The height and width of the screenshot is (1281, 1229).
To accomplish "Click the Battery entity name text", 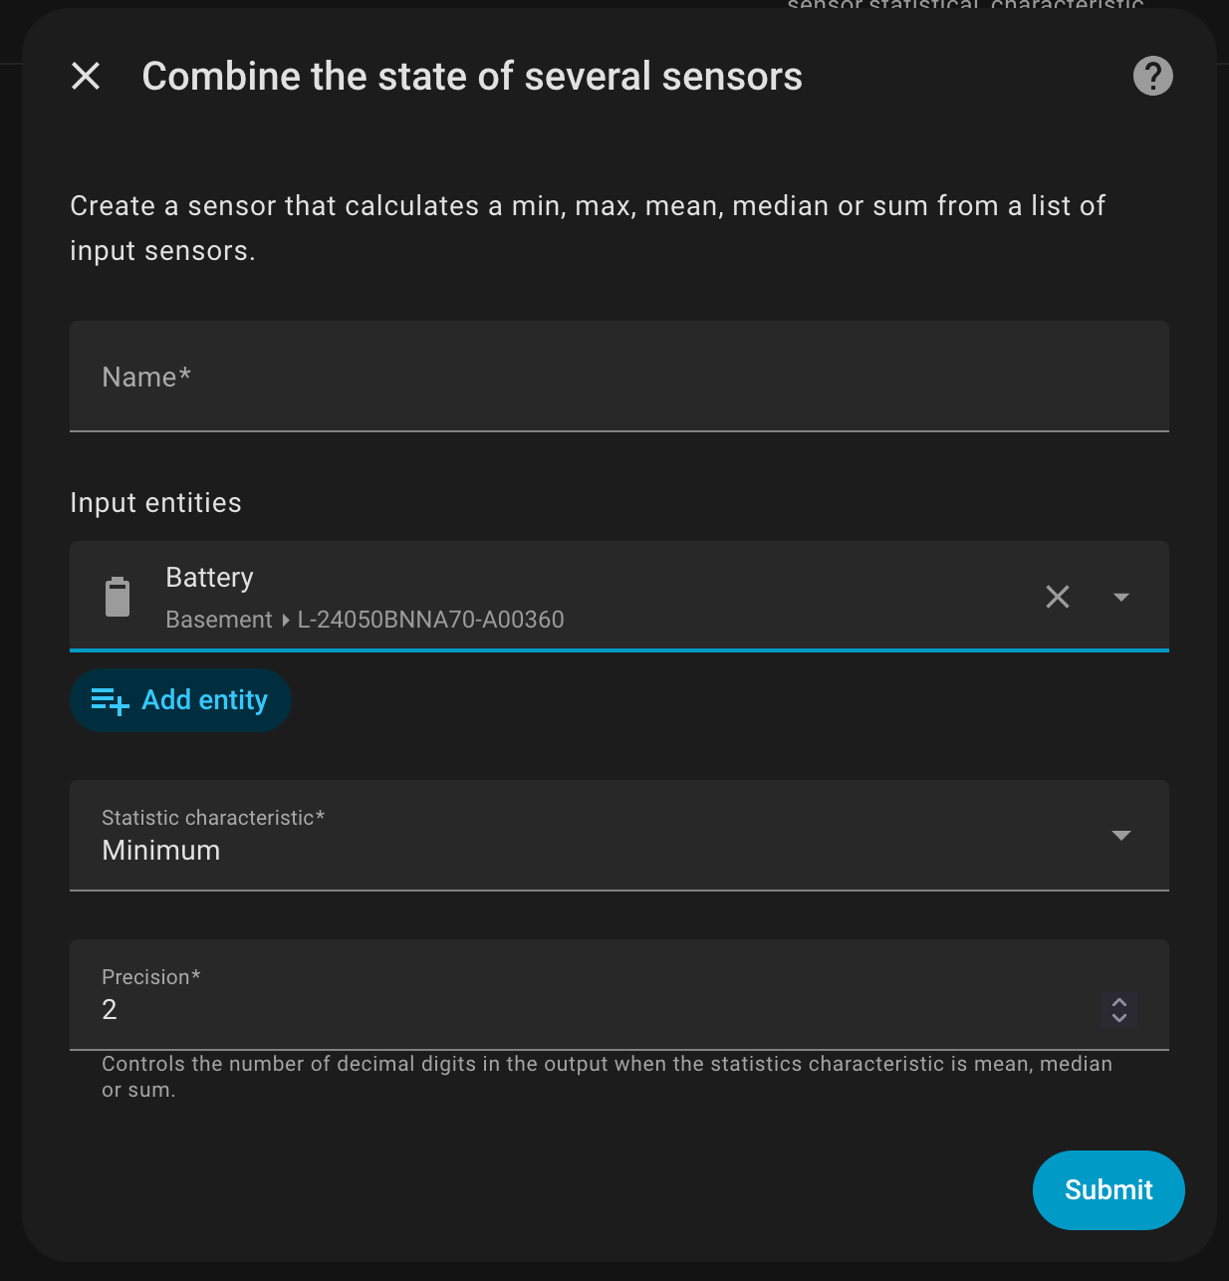I will click(x=209, y=578).
